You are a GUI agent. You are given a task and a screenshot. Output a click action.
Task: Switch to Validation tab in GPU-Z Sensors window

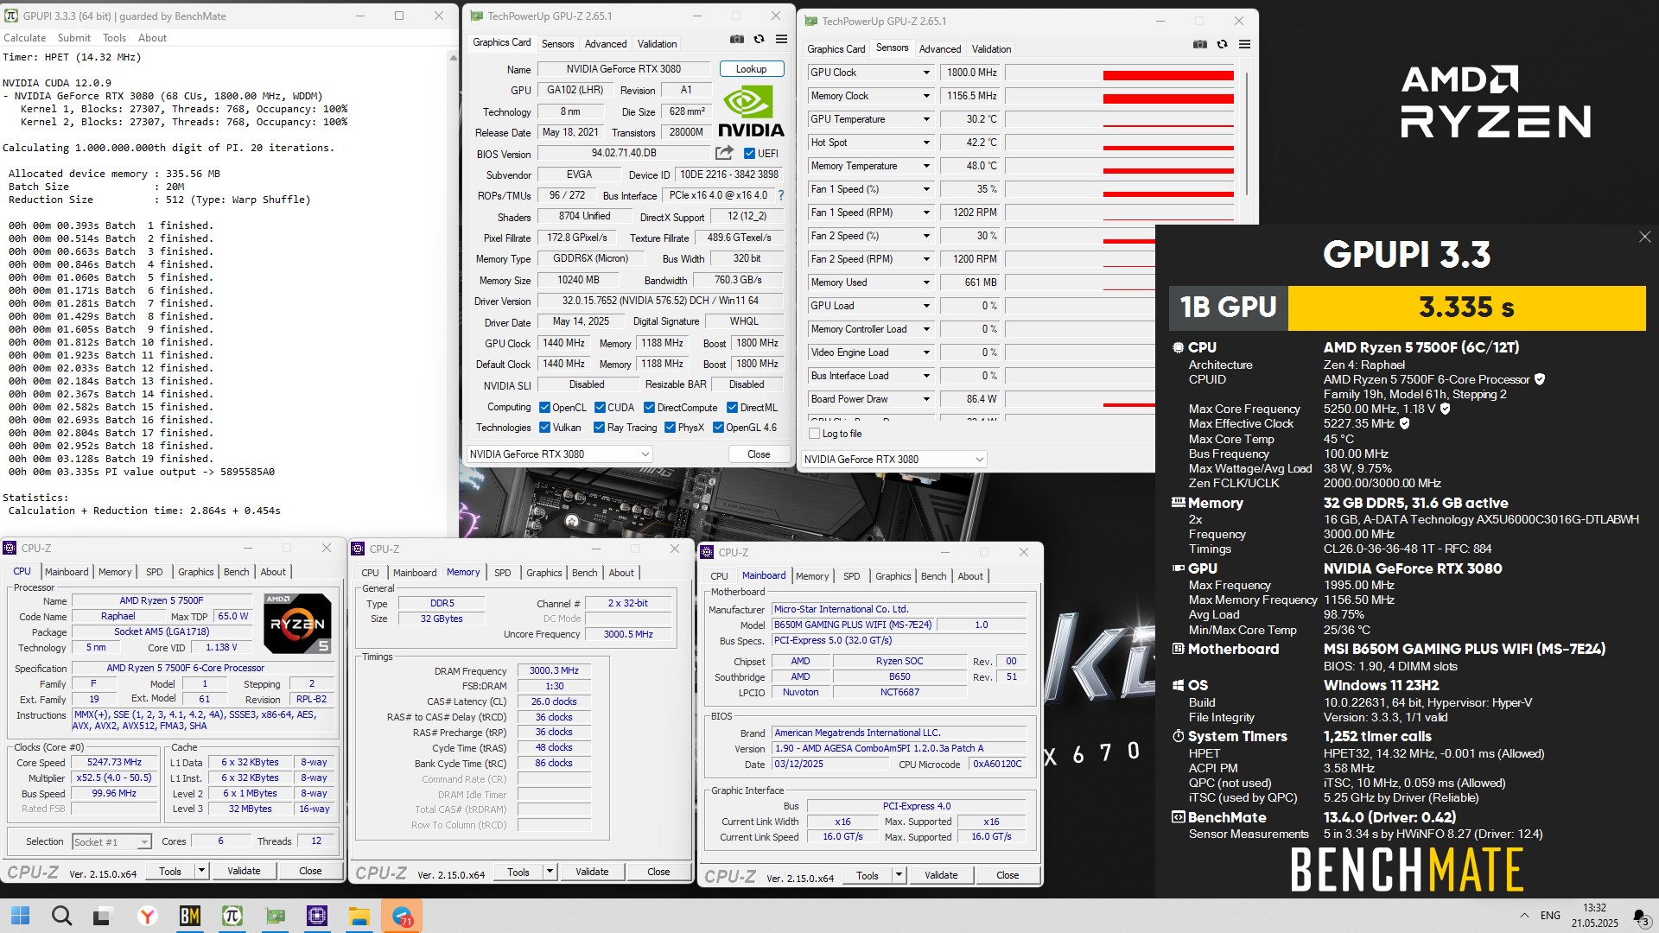991,49
